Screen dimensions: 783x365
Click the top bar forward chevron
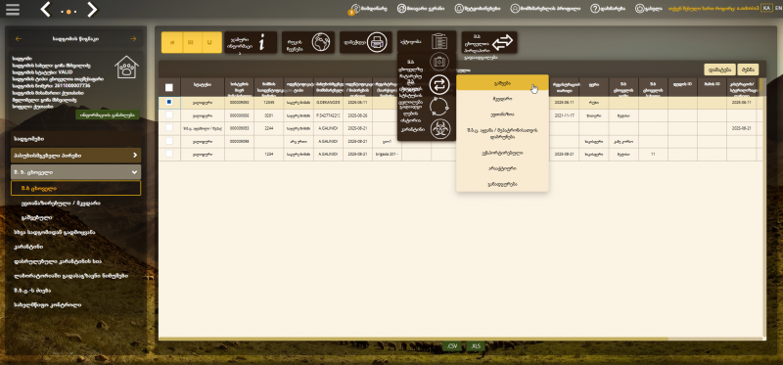(x=92, y=9)
